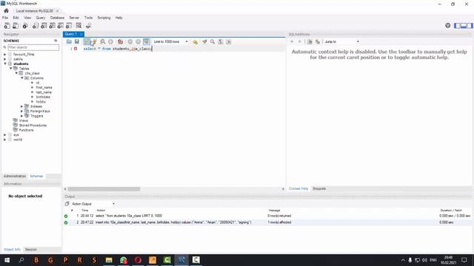
Task: Execute statement under cursor icon
Action: (x=94, y=41)
